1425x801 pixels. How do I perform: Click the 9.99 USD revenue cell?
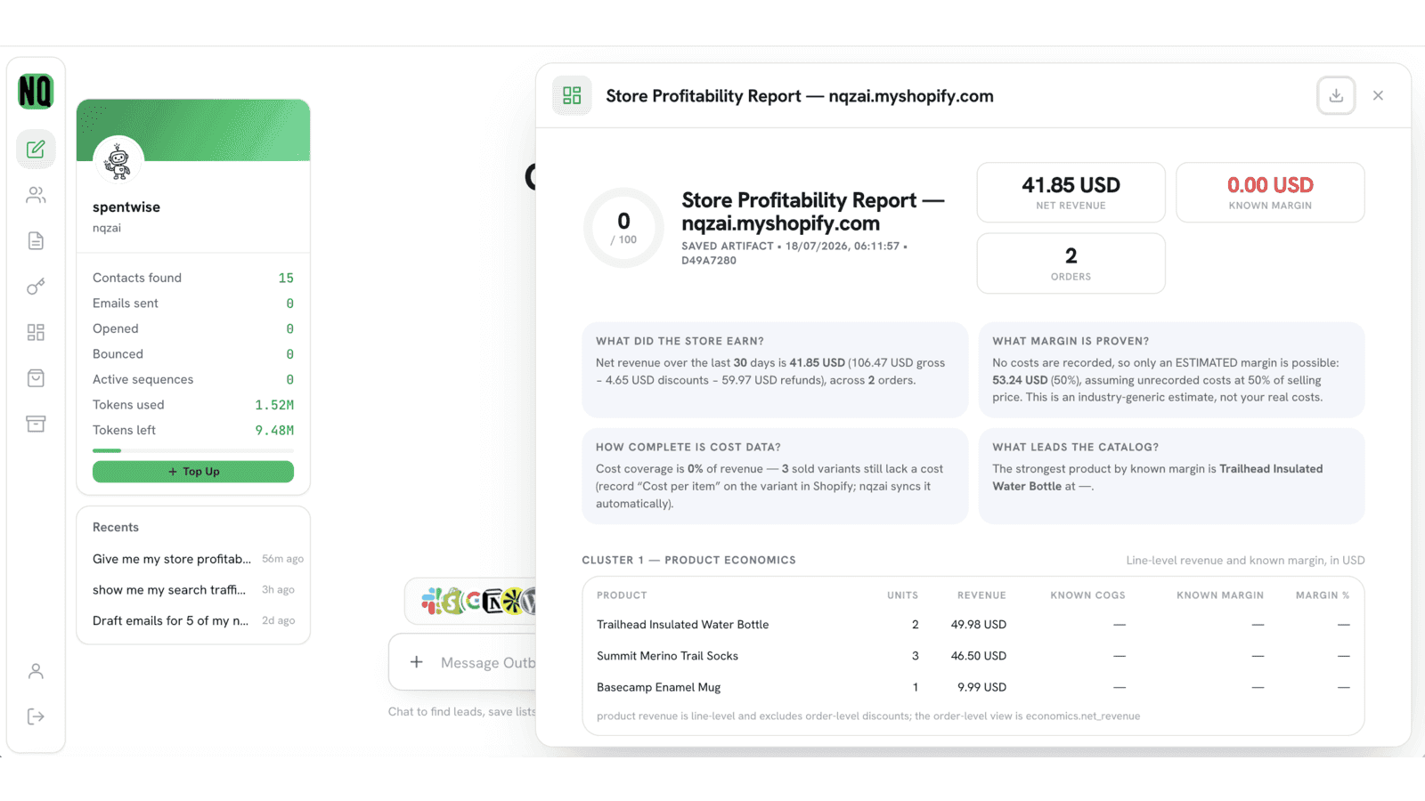coord(981,687)
